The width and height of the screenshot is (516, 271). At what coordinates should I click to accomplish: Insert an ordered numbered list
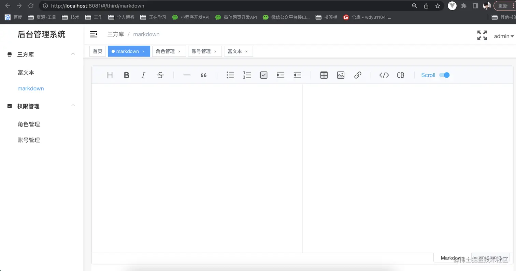pos(247,75)
